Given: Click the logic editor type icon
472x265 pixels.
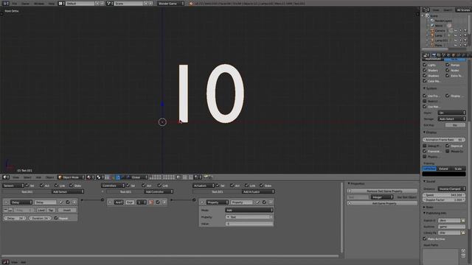Looking at the screenshot, I should [x=5, y=262].
